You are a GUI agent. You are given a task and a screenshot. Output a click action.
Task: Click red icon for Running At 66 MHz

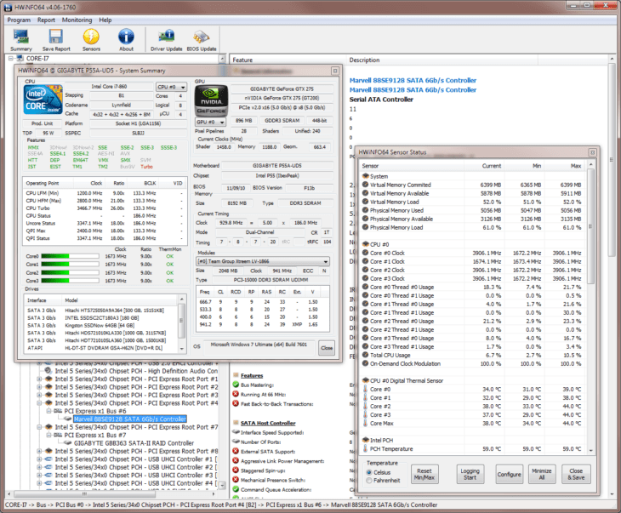pos(236,394)
